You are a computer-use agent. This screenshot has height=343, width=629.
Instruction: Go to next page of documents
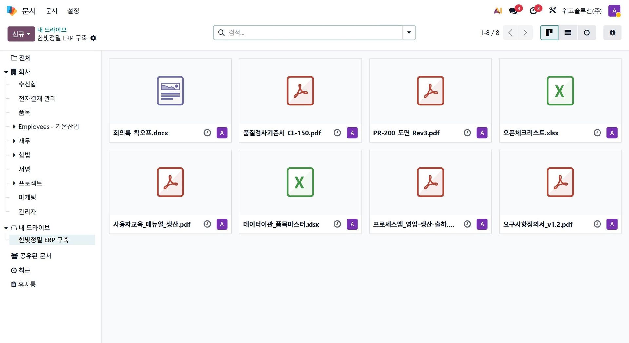point(525,33)
